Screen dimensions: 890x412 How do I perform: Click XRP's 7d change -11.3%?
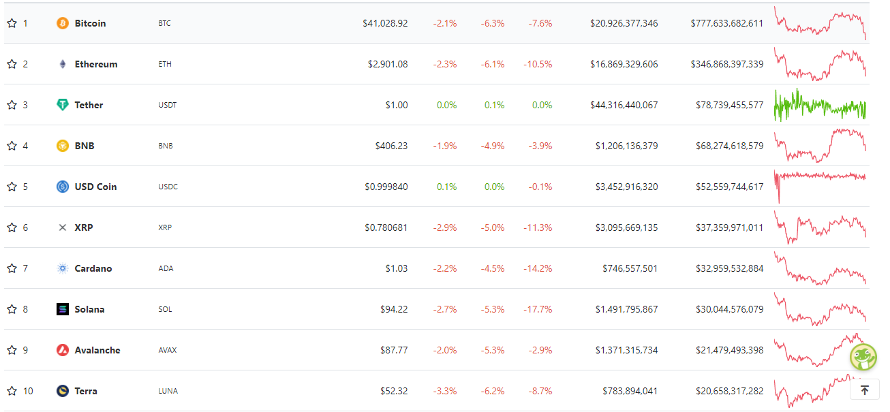[538, 227]
